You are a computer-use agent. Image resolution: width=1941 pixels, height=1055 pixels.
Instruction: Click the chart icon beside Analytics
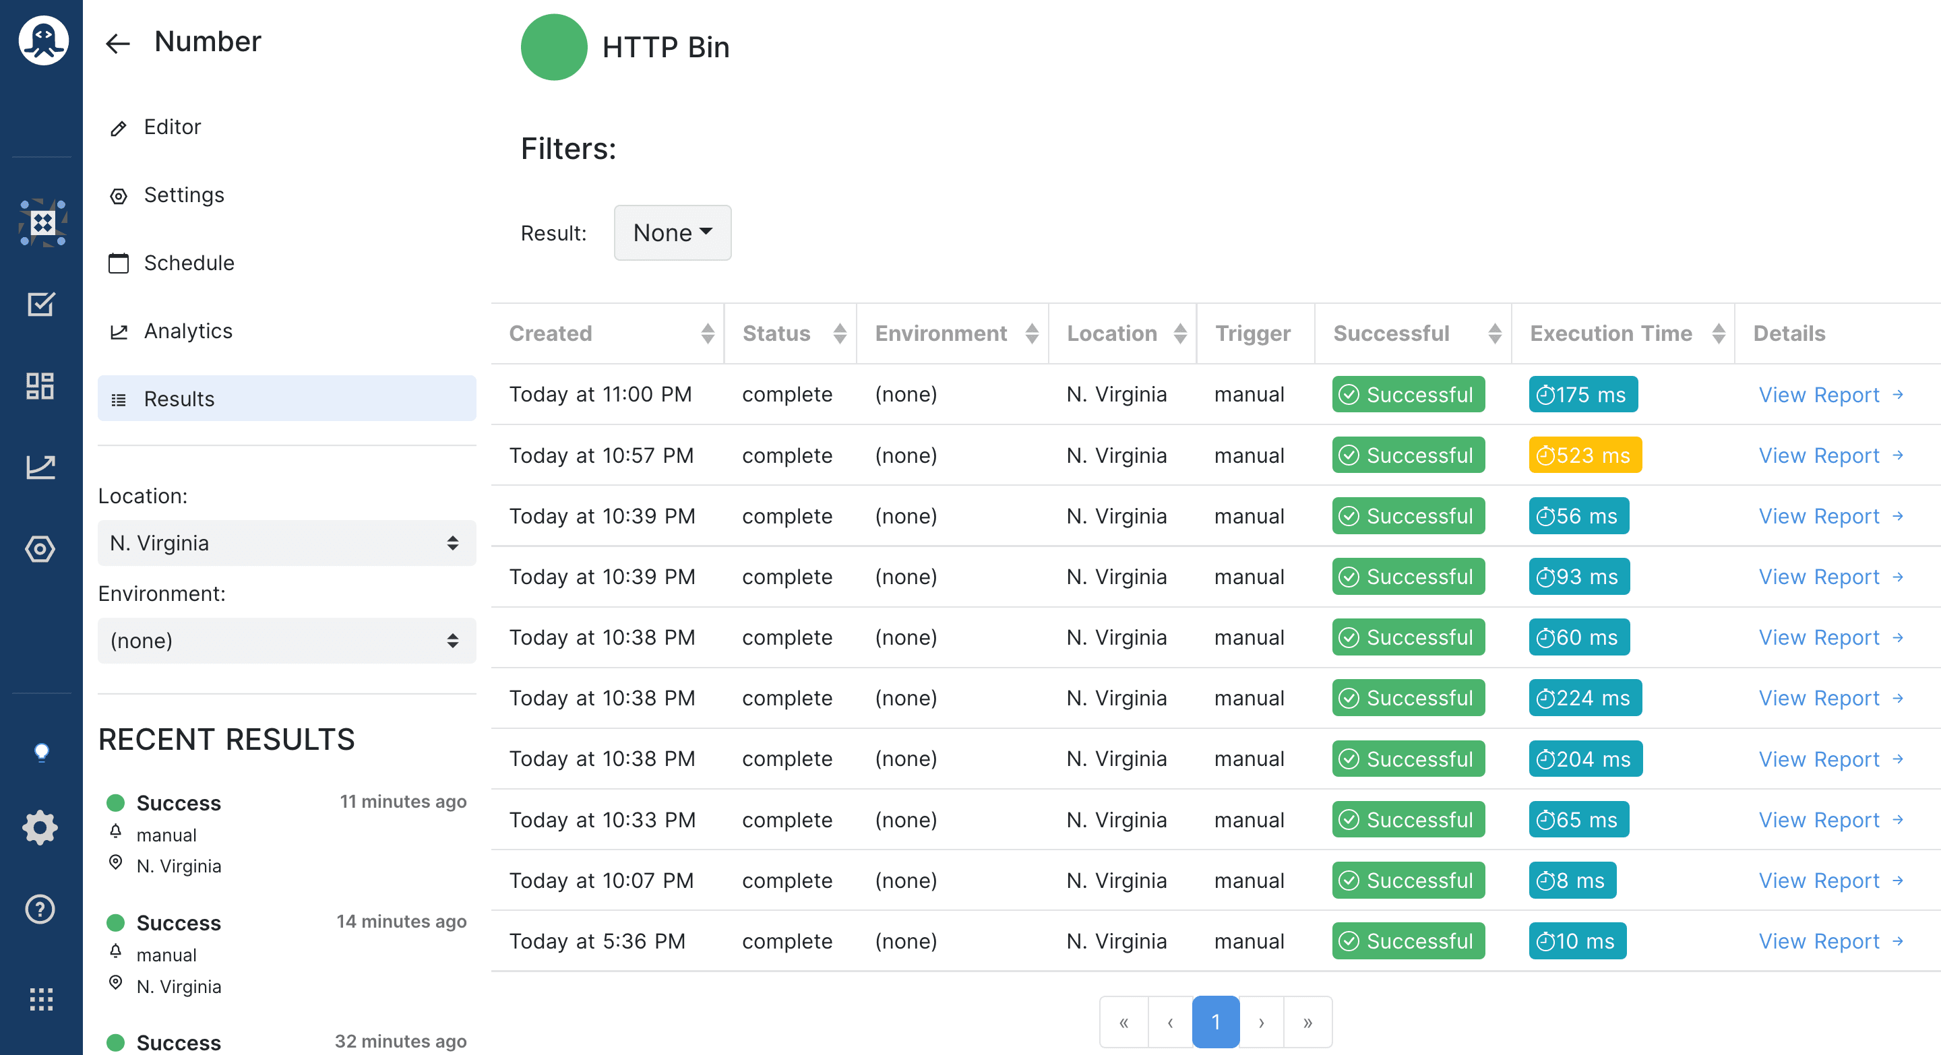pyautogui.click(x=119, y=331)
